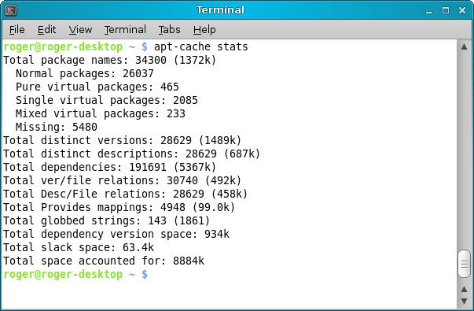Click the 'Total Desc/File relations' line
Viewport: 474px width, 311px height.
click(x=126, y=194)
